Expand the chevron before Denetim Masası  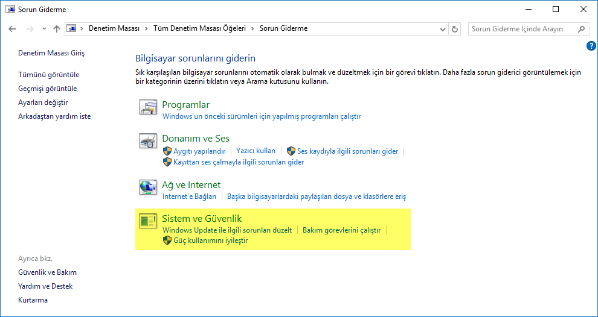[82, 28]
